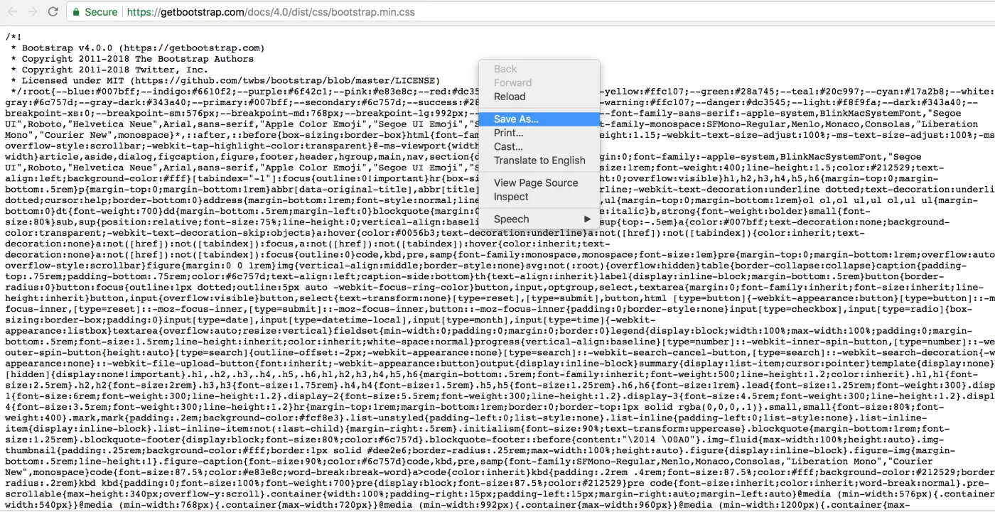Click the green padlock Secure icon

pos(76,12)
